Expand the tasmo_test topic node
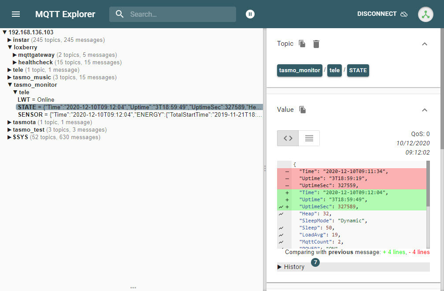Screen dimensions: 444x291 [x=9, y=129]
